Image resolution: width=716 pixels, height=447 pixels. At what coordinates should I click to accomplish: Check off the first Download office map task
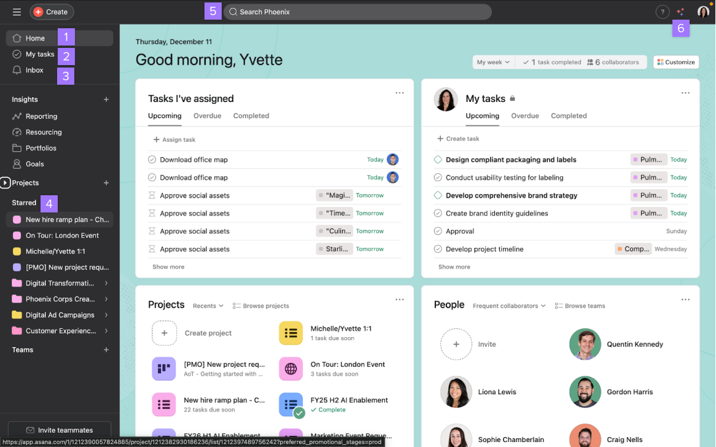tap(152, 160)
